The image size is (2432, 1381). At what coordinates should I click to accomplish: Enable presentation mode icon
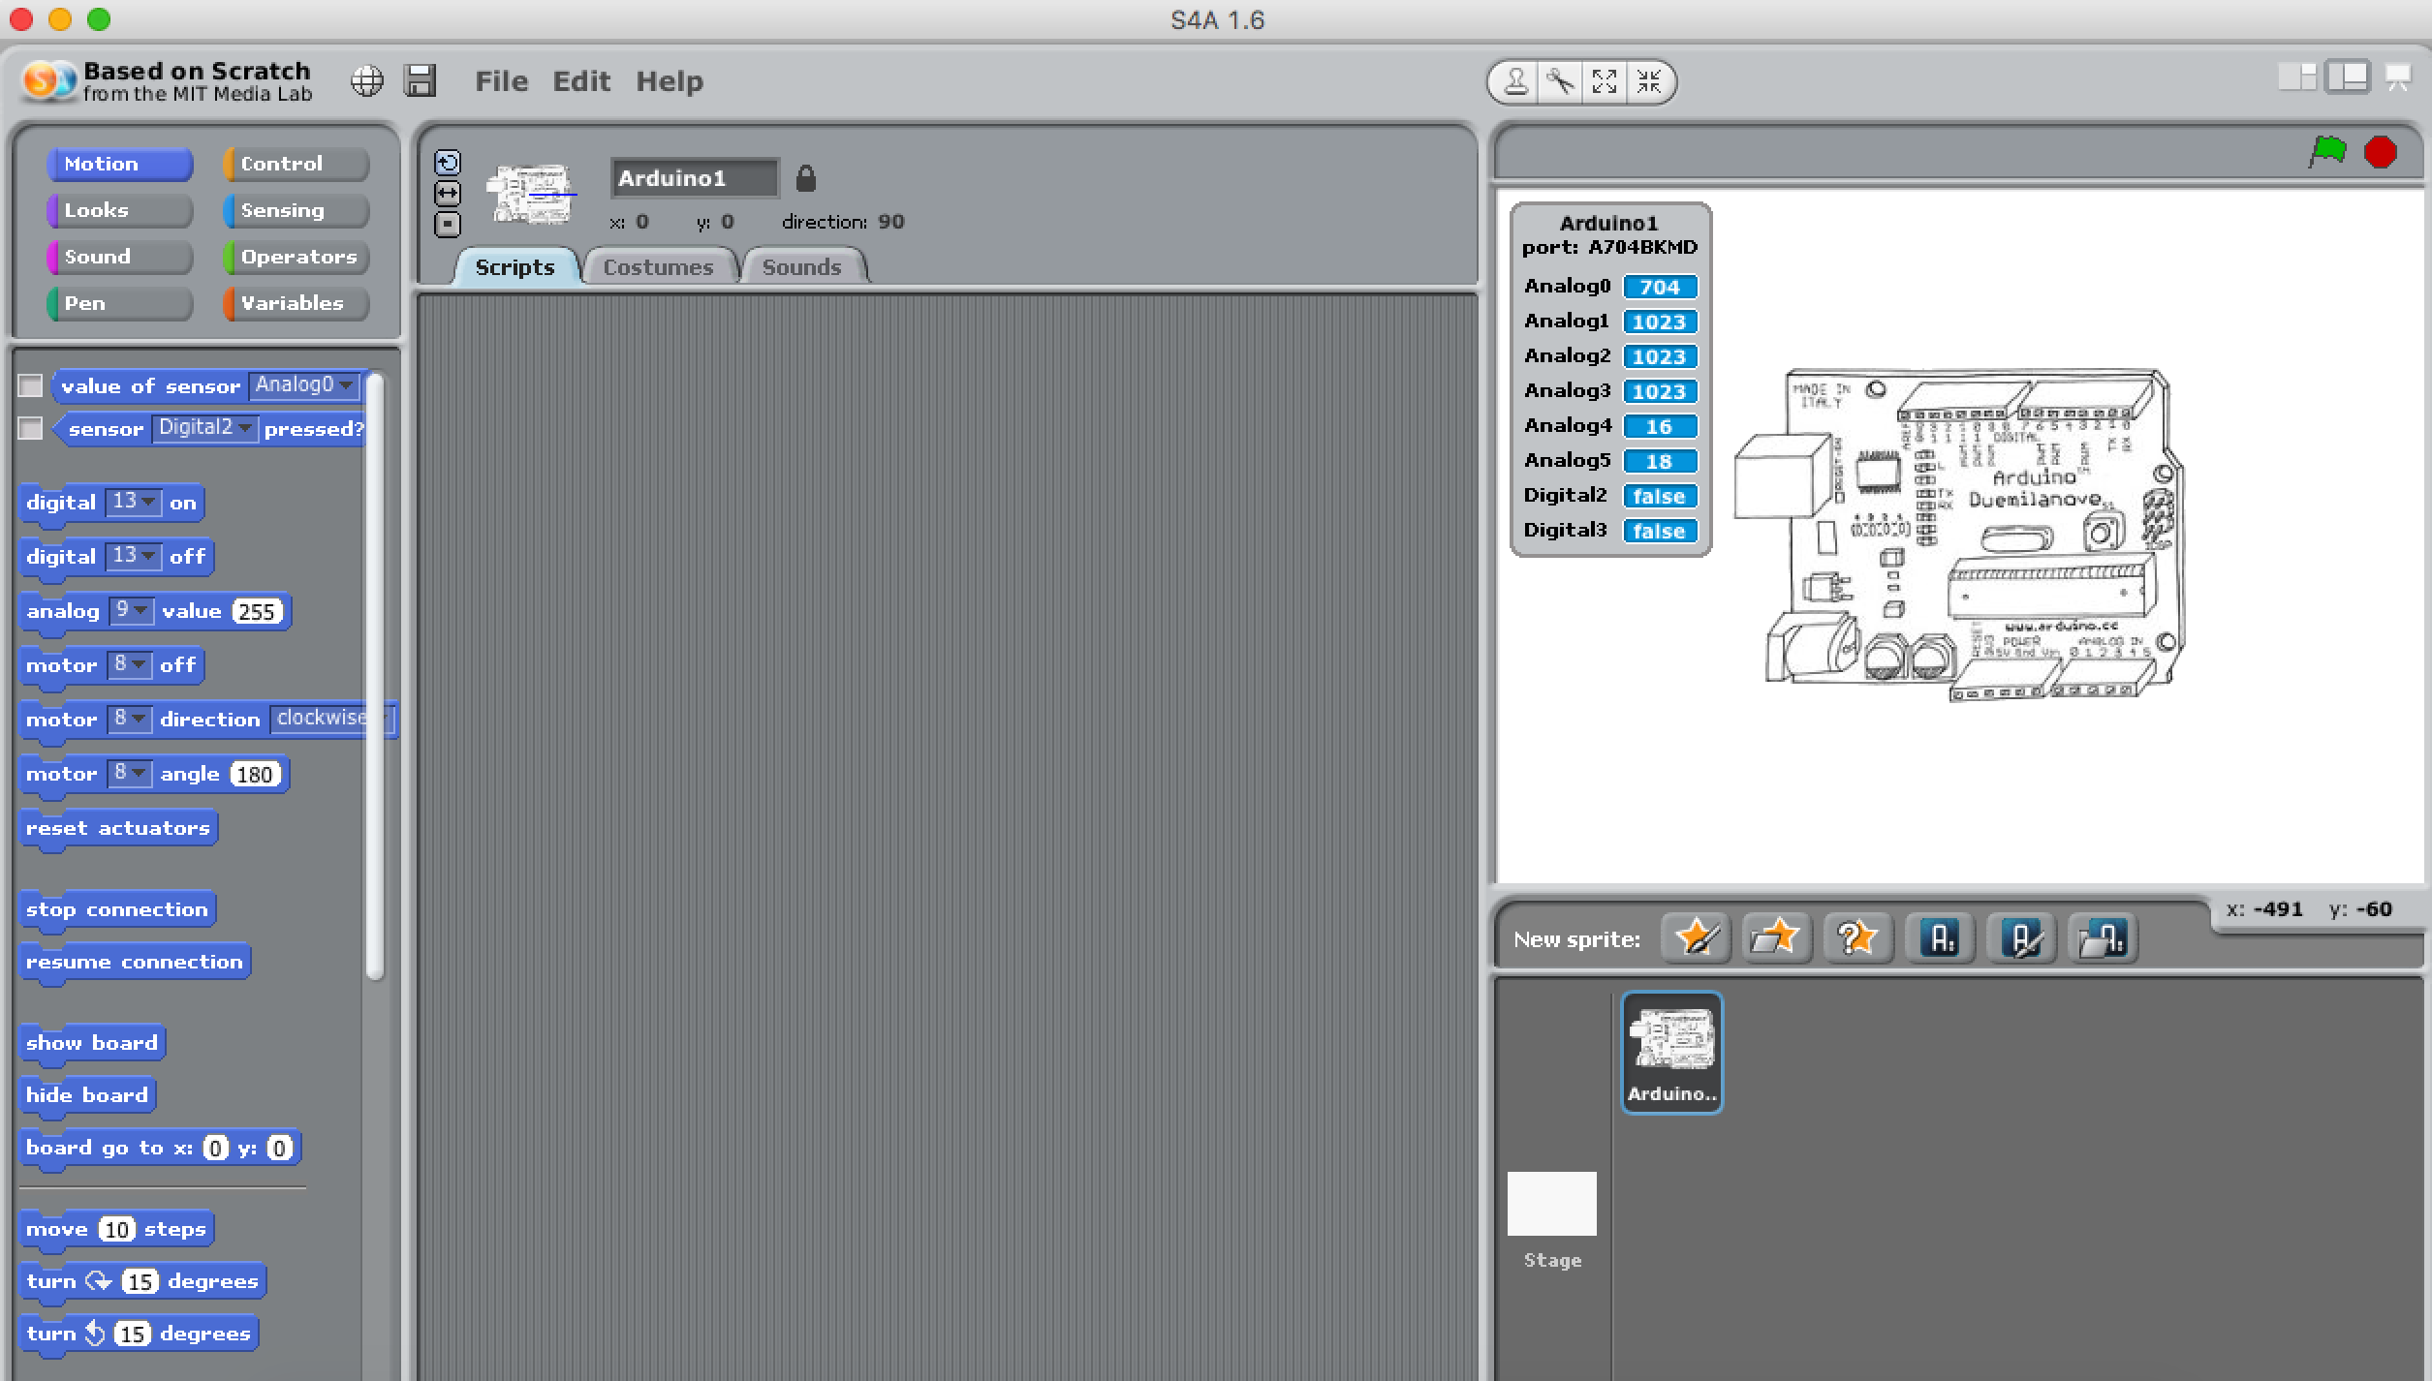coord(2398,77)
